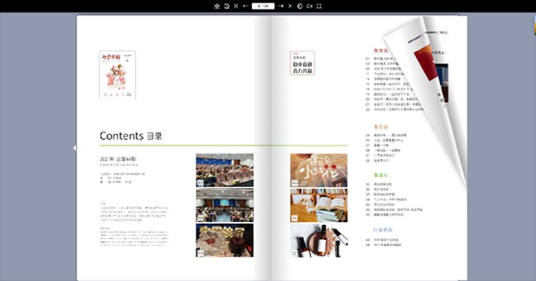Click contents entry numbered 24
Image resolution: width=536 pixels, height=281 pixels.
(x=386, y=135)
